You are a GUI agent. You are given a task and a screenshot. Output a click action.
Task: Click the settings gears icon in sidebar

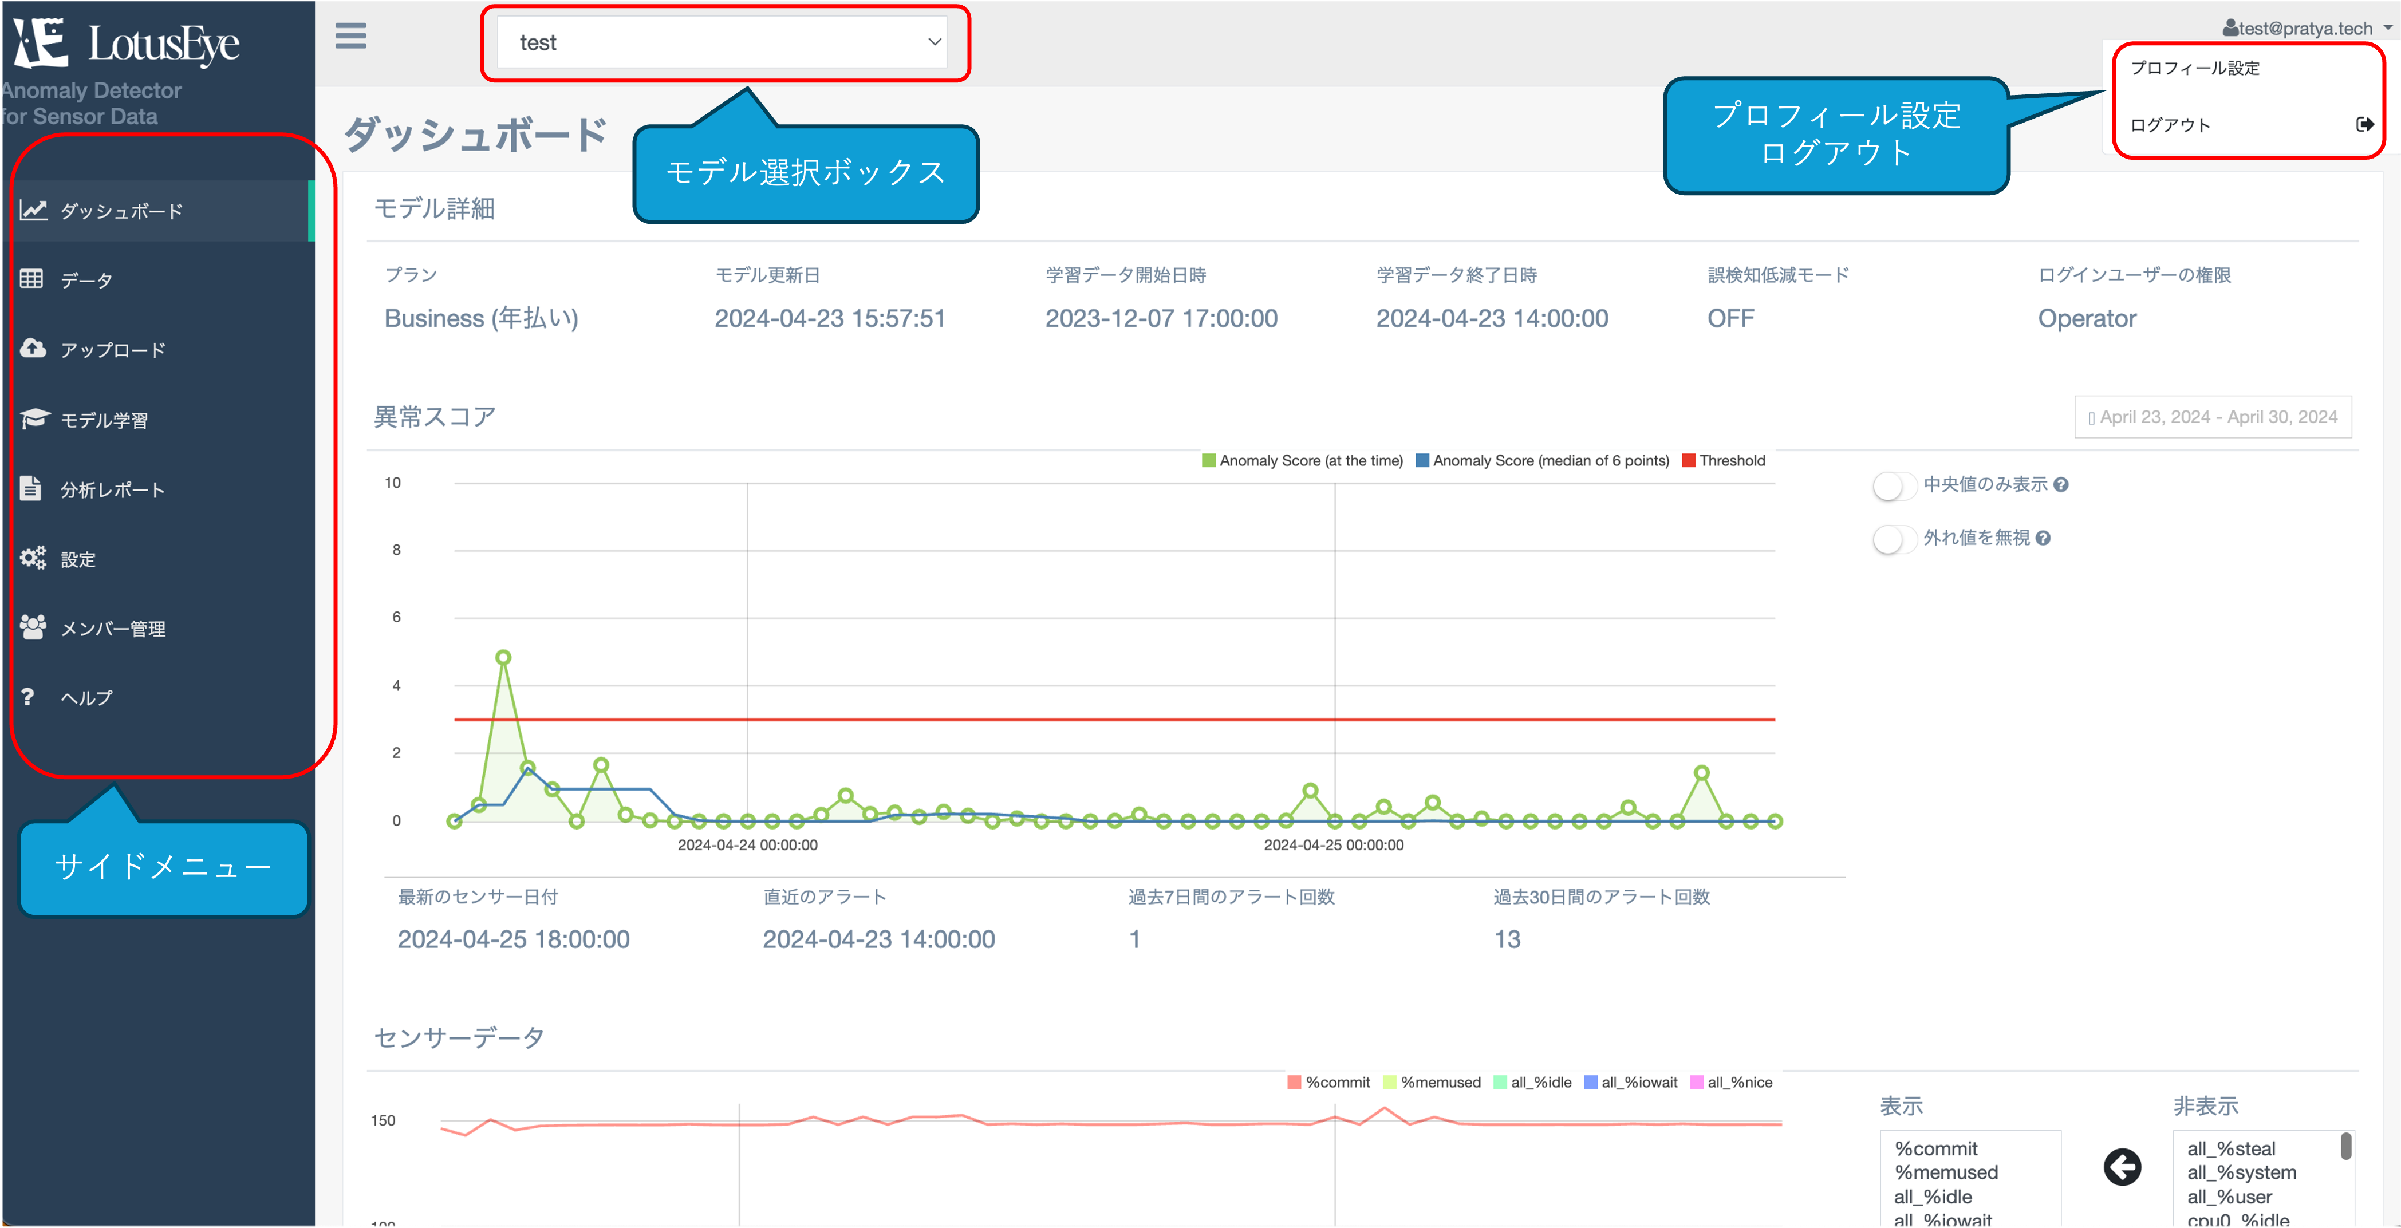click(33, 558)
